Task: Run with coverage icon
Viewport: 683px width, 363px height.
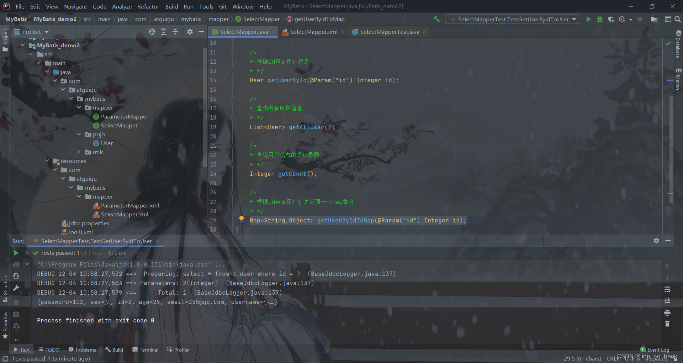Action: coord(611,19)
